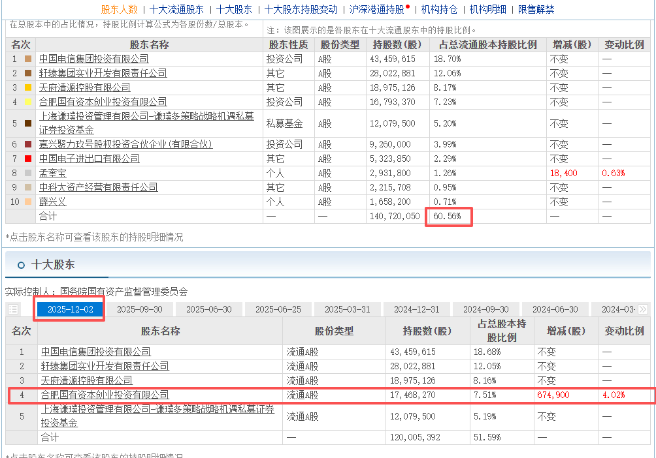Click the yellow swatch beside 合肥国有资本创业投资有限公司
656x458 pixels.
pyautogui.click(x=28, y=102)
